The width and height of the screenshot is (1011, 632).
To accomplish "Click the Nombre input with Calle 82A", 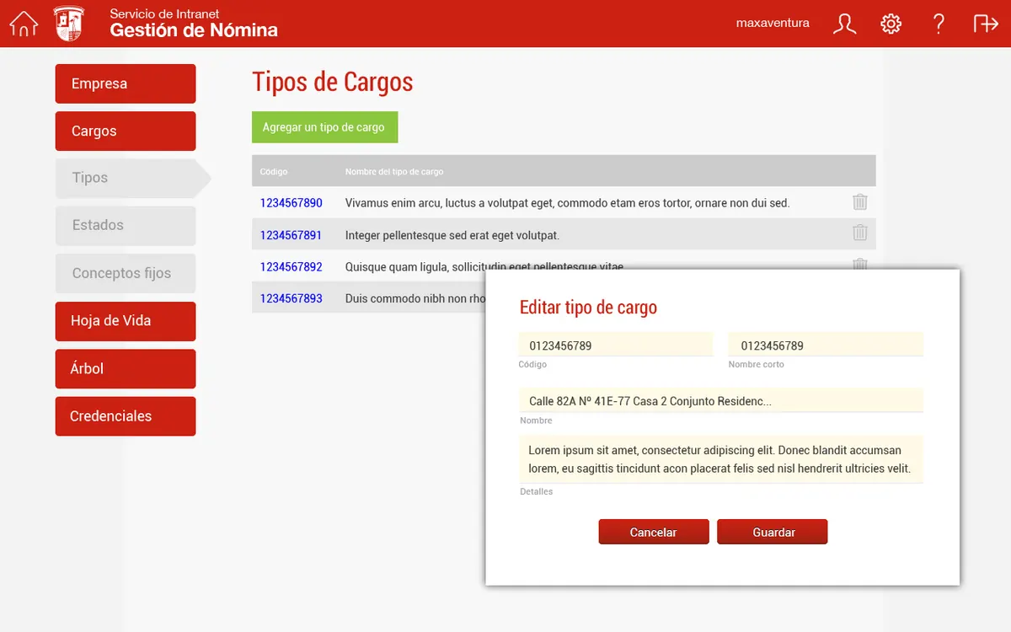I will pyautogui.click(x=721, y=400).
